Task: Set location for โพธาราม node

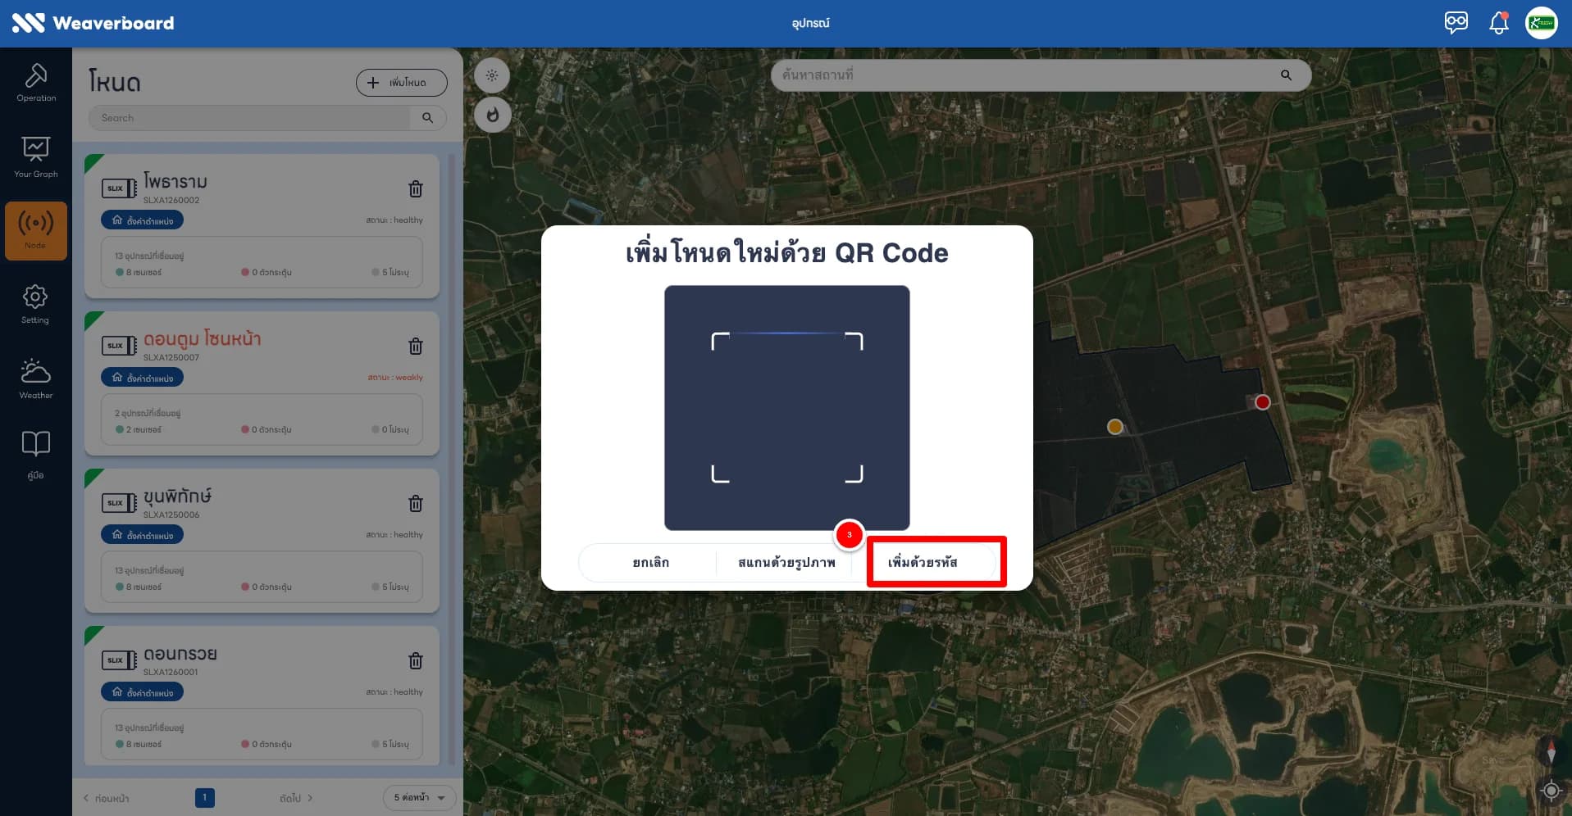Action: tap(143, 220)
